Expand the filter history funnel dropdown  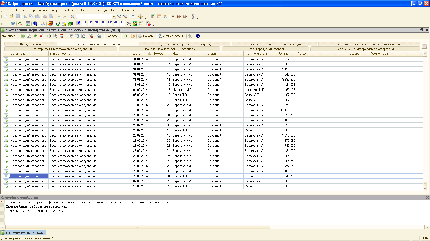click(x=84, y=36)
